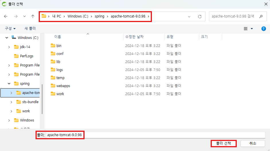The height and width of the screenshot is (151, 270).
Task: Select the conf folder icon
Action: [x=53, y=54]
